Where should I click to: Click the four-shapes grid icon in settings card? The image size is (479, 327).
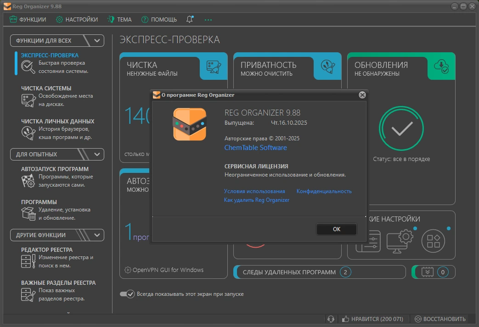point(433,241)
